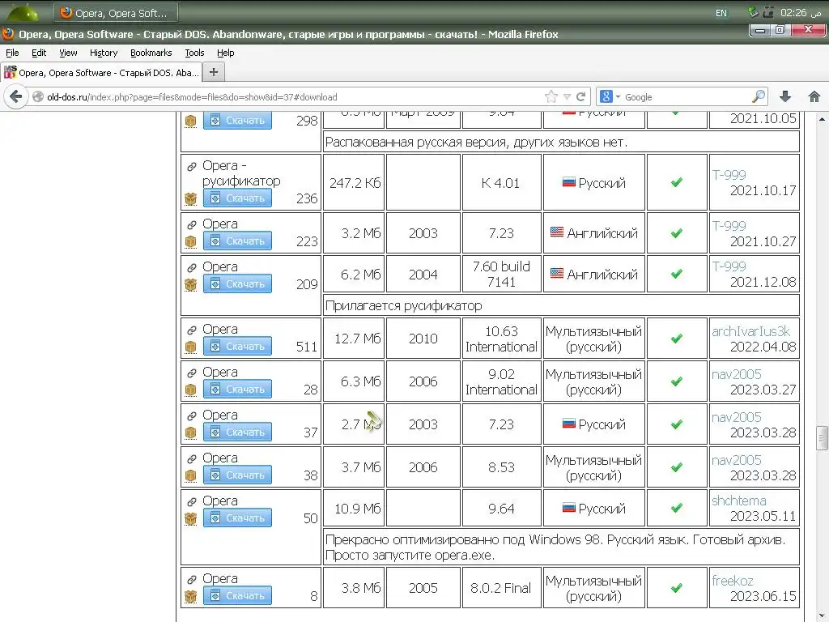Click package box icon in Opera 8.0.2 row
Viewport: 829px width, 622px height.
(x=191, y=596)
